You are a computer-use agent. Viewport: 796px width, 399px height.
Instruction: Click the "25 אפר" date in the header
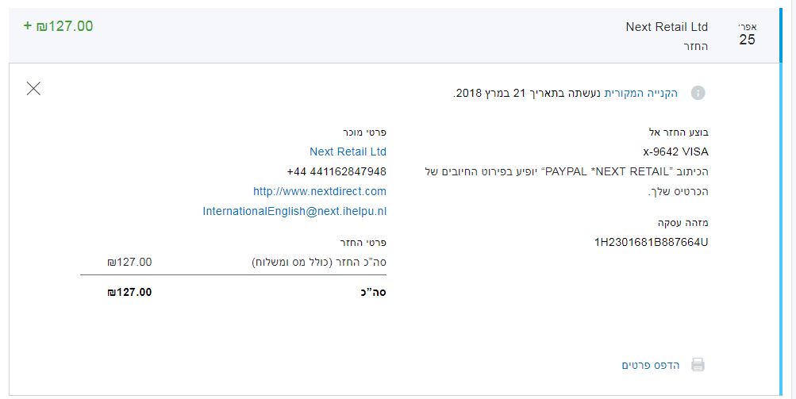coord(747,36)
